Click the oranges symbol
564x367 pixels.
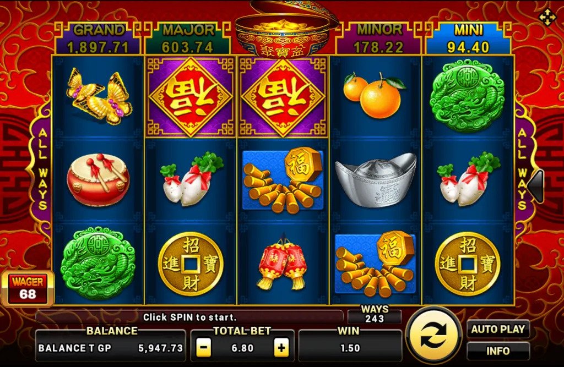(375, 95)
